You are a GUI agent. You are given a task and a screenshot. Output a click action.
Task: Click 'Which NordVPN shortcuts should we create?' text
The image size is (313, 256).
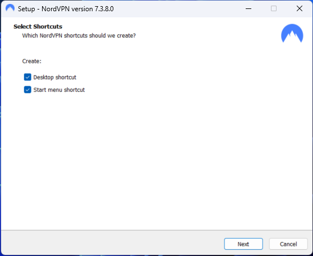tap(79, 36)
